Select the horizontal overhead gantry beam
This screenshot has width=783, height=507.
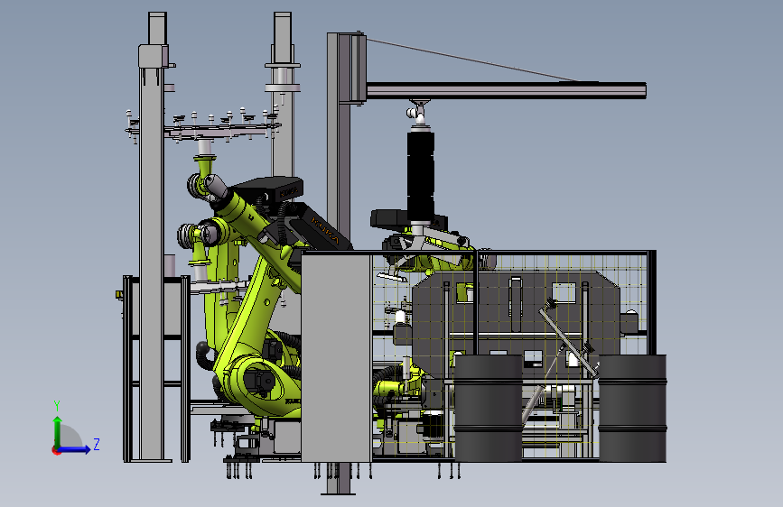pyautogui.click(x=506, y=90)
